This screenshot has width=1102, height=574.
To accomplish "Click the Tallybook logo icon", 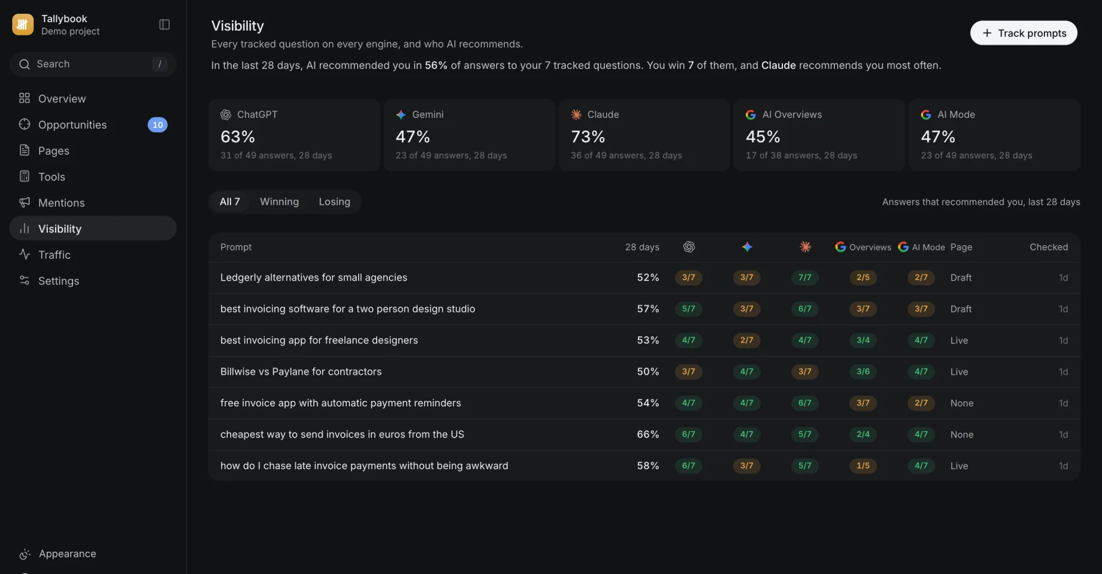I will click(23, 25).
